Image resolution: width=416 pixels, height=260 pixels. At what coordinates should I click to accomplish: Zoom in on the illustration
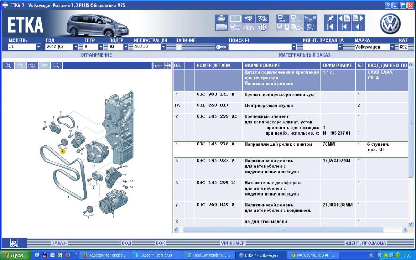pyautogui.click(x=8, y=65)
